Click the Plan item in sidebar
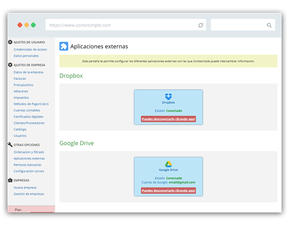 (x=18, y=210)
